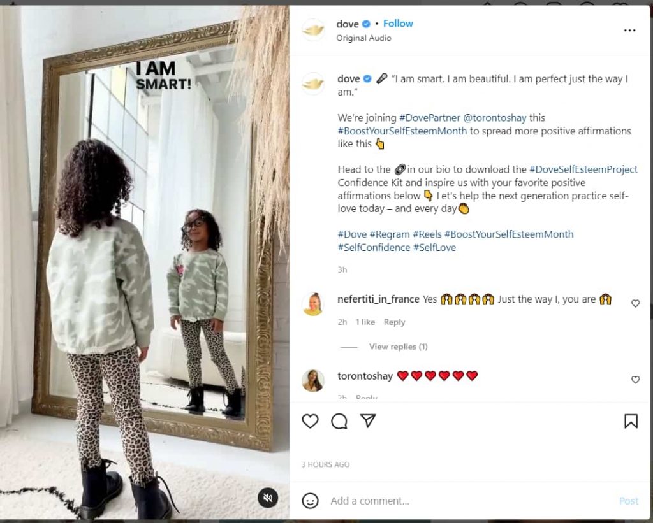Open comments via speech bubble icon
Viewport: 653px width, 523px height.
[339, 421]
